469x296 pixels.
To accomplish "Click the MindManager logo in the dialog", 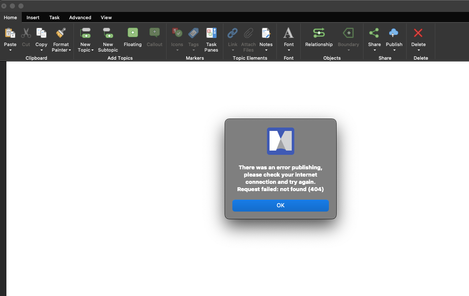I will coord(281,141).
